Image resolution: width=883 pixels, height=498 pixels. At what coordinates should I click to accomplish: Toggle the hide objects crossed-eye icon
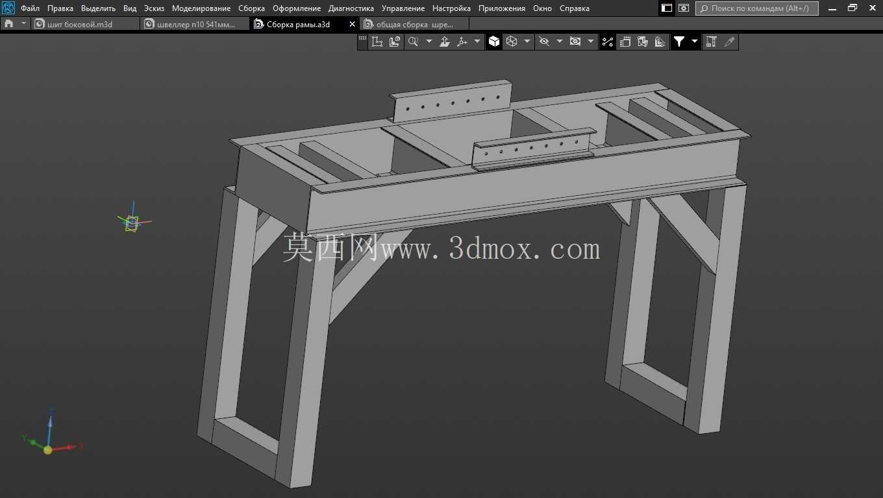pyautogui.click(x=544, y=41)
